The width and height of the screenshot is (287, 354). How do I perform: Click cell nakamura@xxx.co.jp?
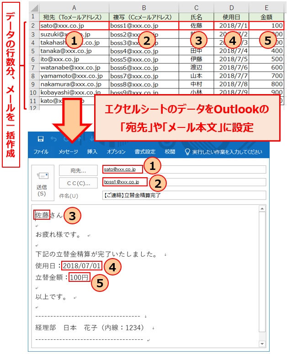(74, 84)
